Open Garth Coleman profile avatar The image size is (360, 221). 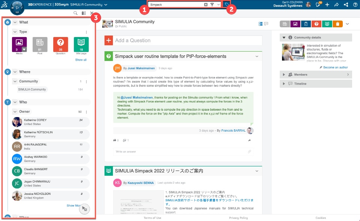[308, 4]
